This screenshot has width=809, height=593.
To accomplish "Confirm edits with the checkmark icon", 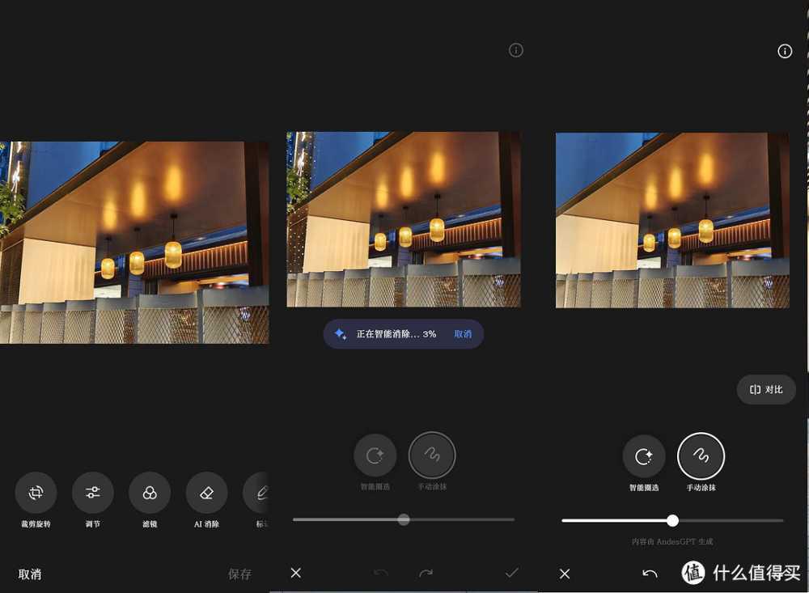I will [511, 573].
